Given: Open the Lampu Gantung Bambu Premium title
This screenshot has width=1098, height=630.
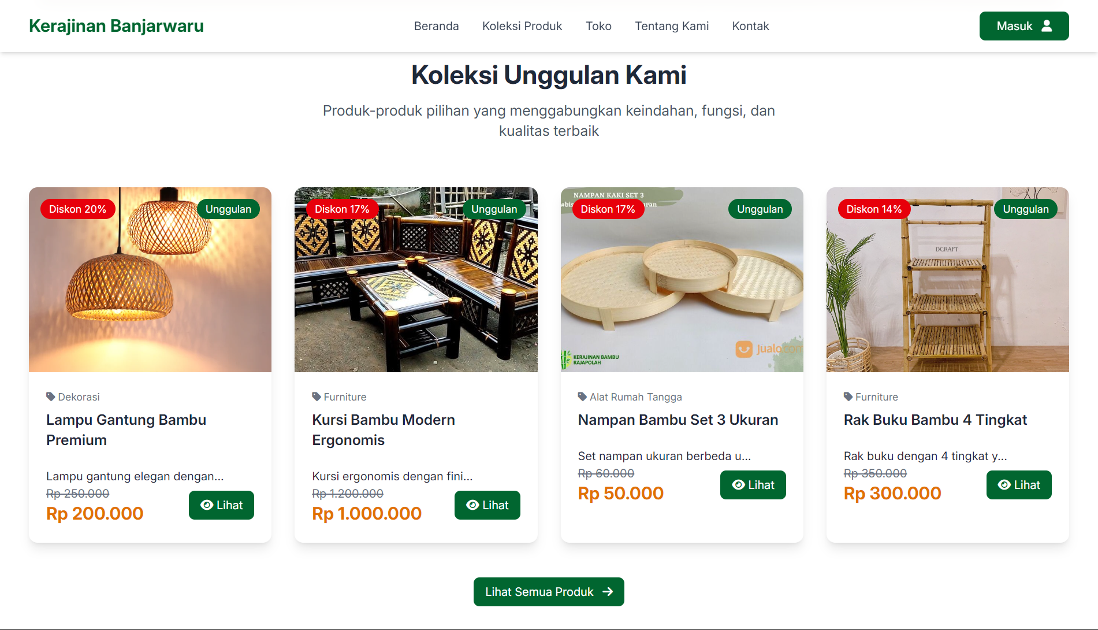Looking at the screenshot, I should coord(126,429).
